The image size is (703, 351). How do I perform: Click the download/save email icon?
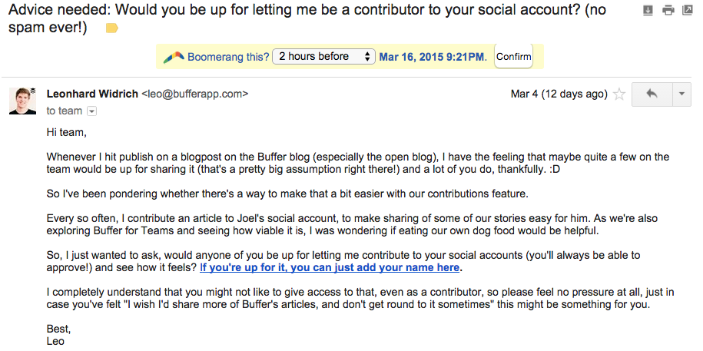coord(648,10)
